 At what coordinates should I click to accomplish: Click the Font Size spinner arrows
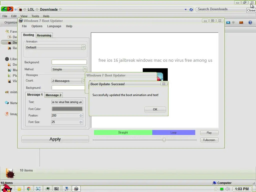[x=81, y=122]
